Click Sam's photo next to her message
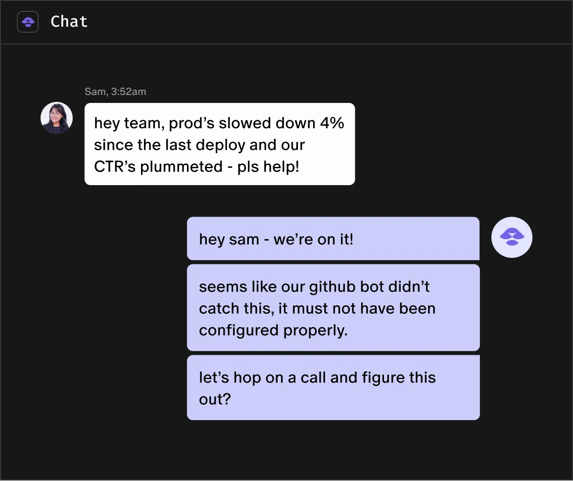Viewport: 573px width, 481px height. point(56,118)
